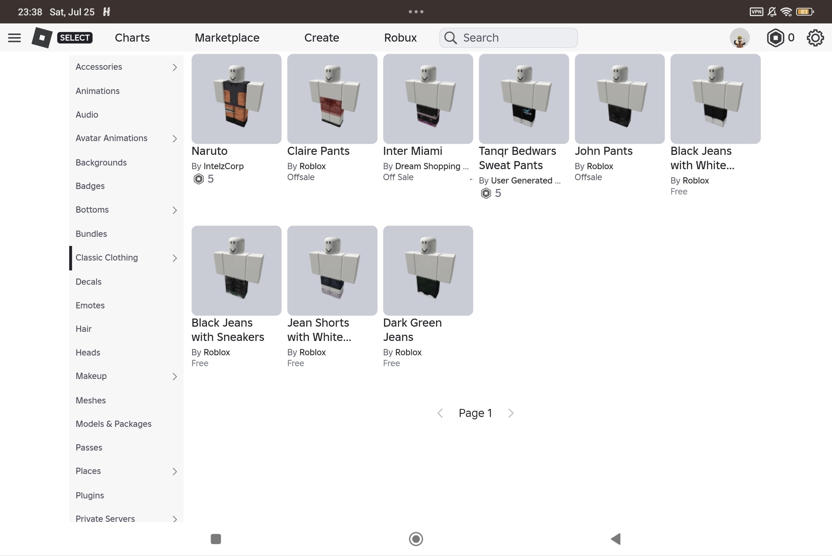The height and width of the screenshot is (556, 832).
Task: Select the Bundles category
Action: (91, 234)
